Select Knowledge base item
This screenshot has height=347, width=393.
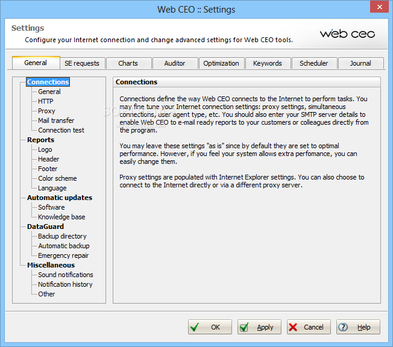(x=61, y=217)
